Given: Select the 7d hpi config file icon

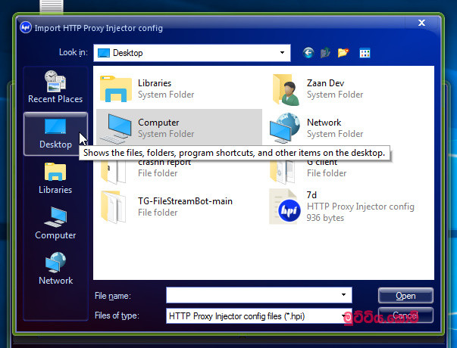Looking at the screenshot, I should tap(285, 207).
